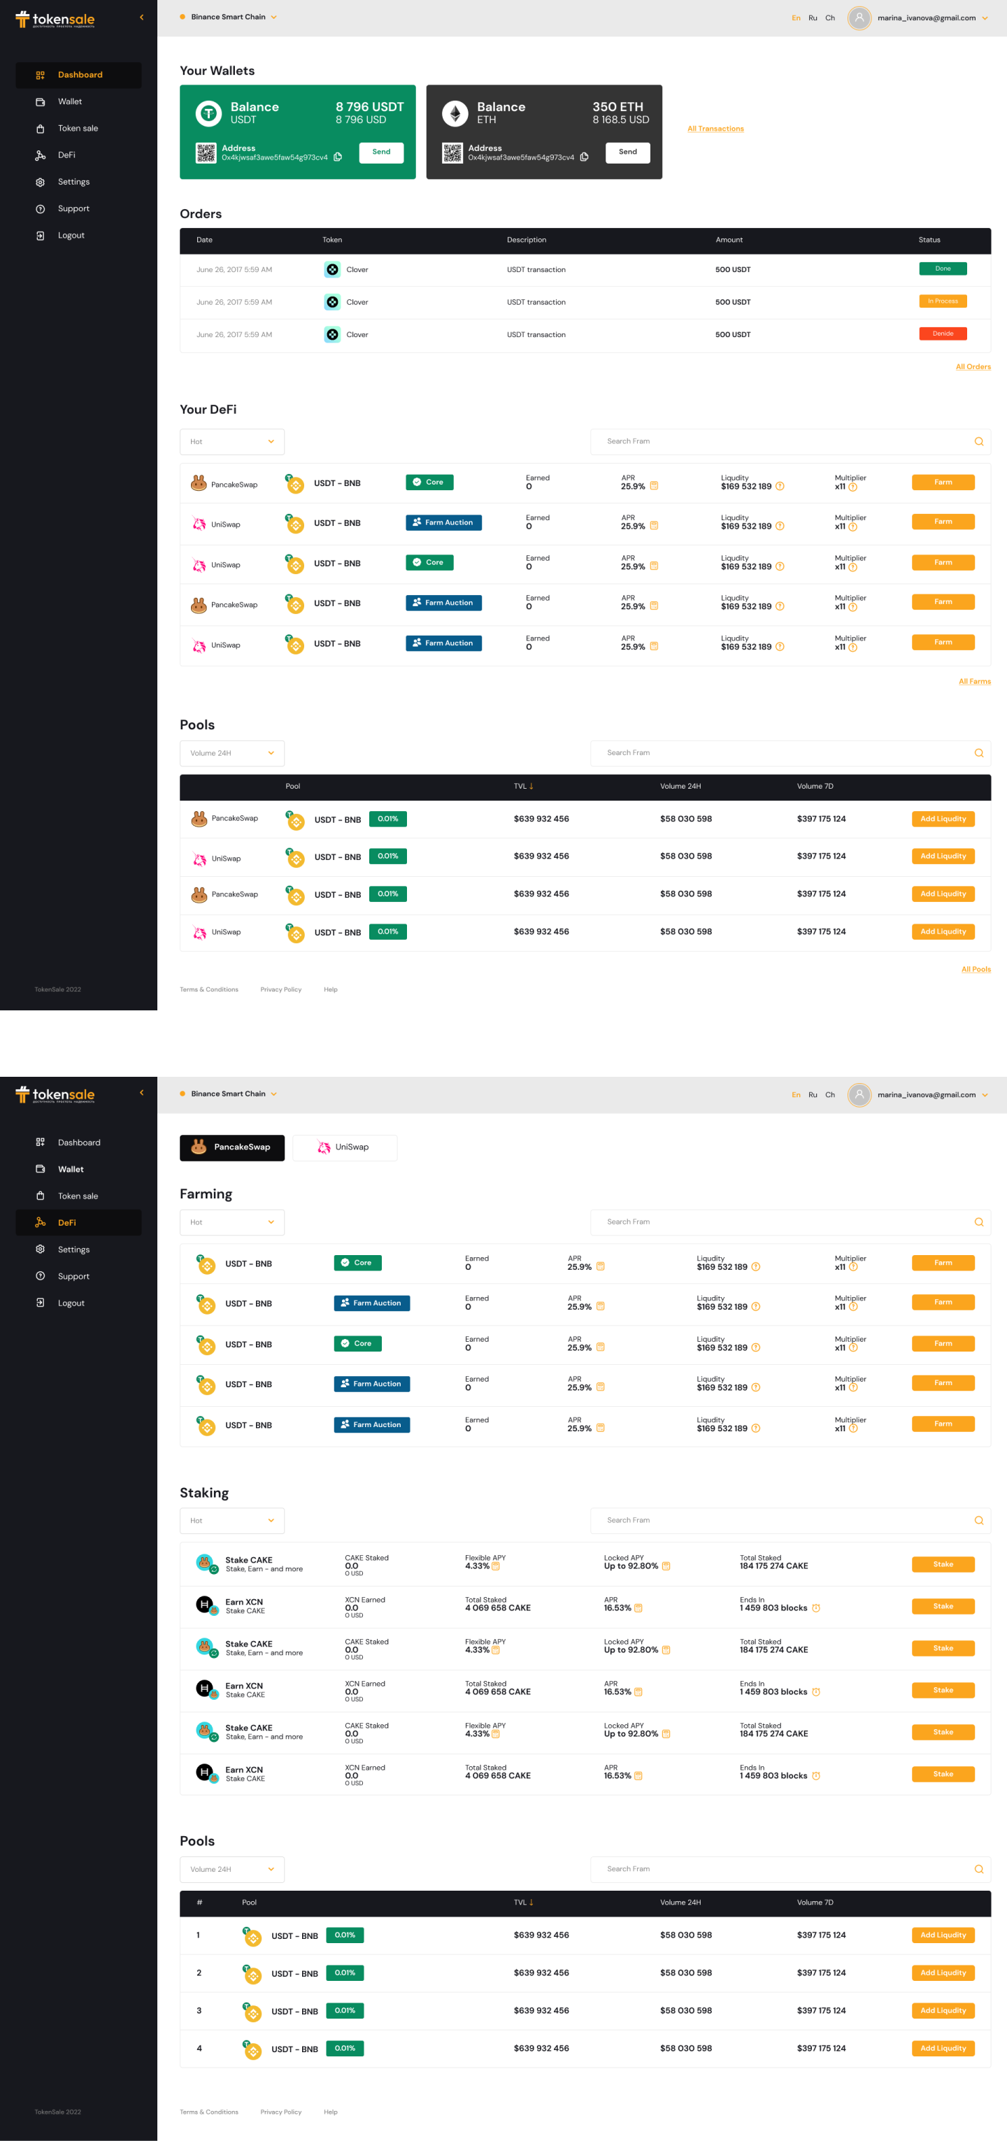Open the All Transactions link
The image size is (1007, 2141).
(x=715, y=129)
